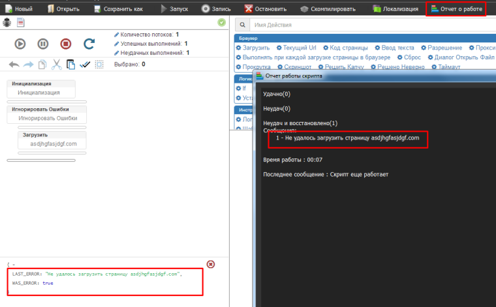Click the play button in script controls

click(20, 44)
